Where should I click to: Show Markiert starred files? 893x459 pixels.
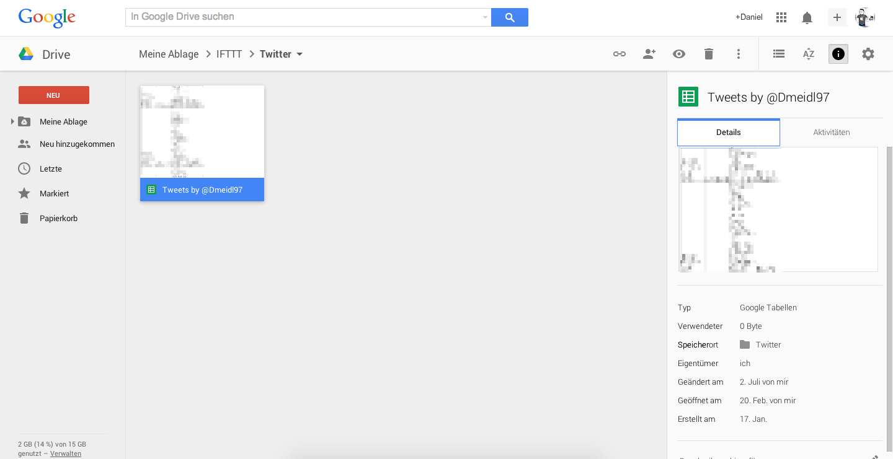(x=54, y=193)
